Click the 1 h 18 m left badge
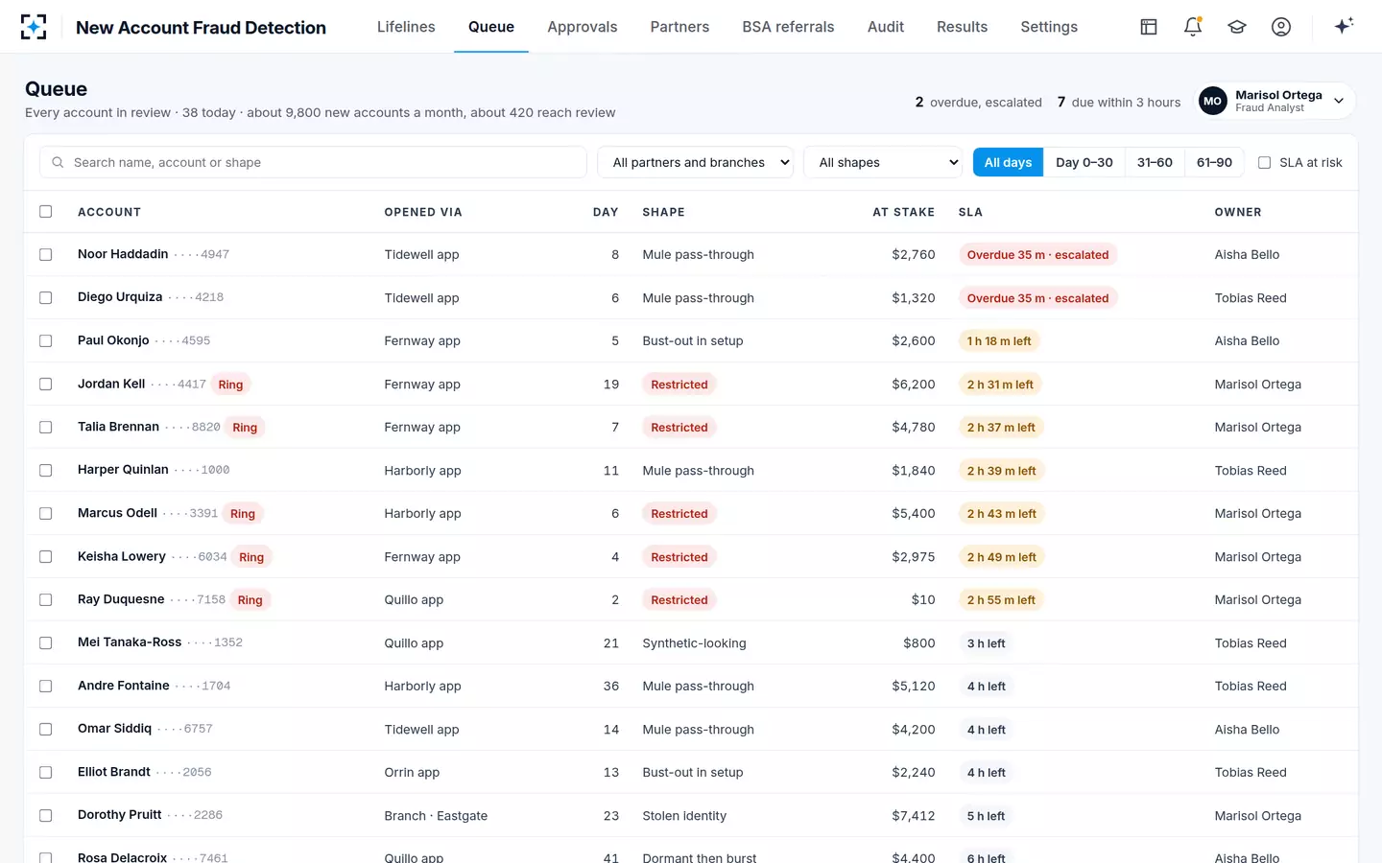This screenshot has height=863, width=1382. click(x=999, y=341)
